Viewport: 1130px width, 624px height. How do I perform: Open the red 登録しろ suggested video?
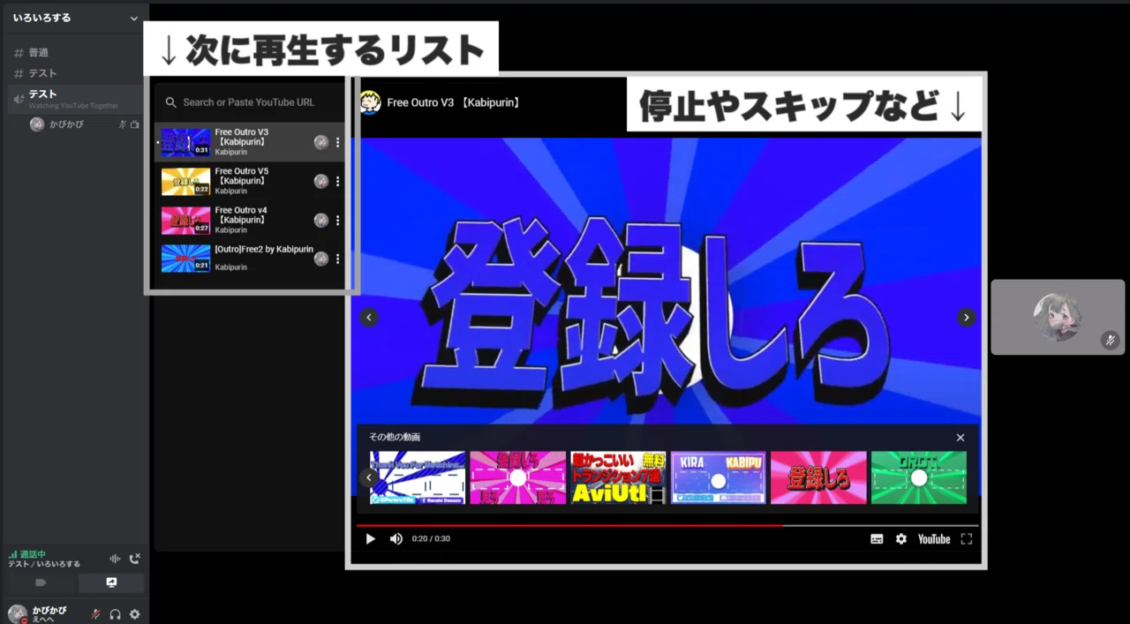pos(818,477)
